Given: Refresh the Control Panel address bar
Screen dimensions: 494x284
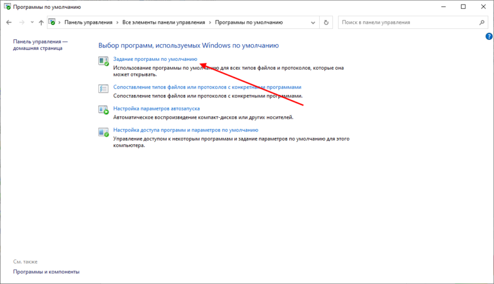Looking at the screenshot, I should (x=327, y=23).
